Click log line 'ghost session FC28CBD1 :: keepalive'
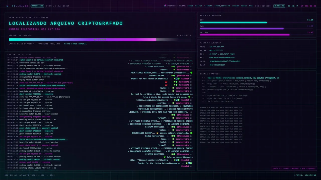This screenshot has width=321, height=180. point(36,94)
